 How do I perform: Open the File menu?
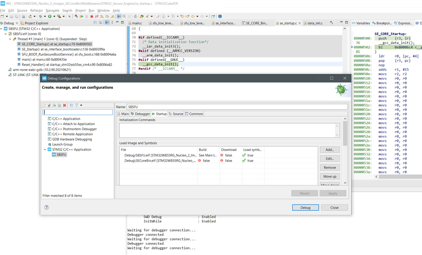3,11
